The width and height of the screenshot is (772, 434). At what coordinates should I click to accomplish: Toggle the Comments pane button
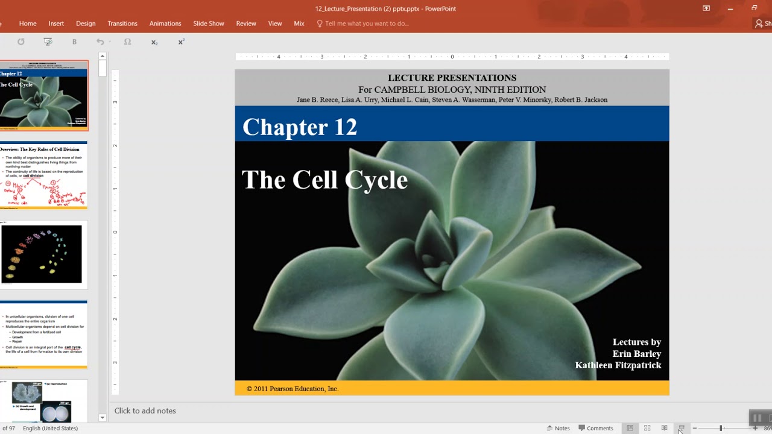(x=596, y=428)
